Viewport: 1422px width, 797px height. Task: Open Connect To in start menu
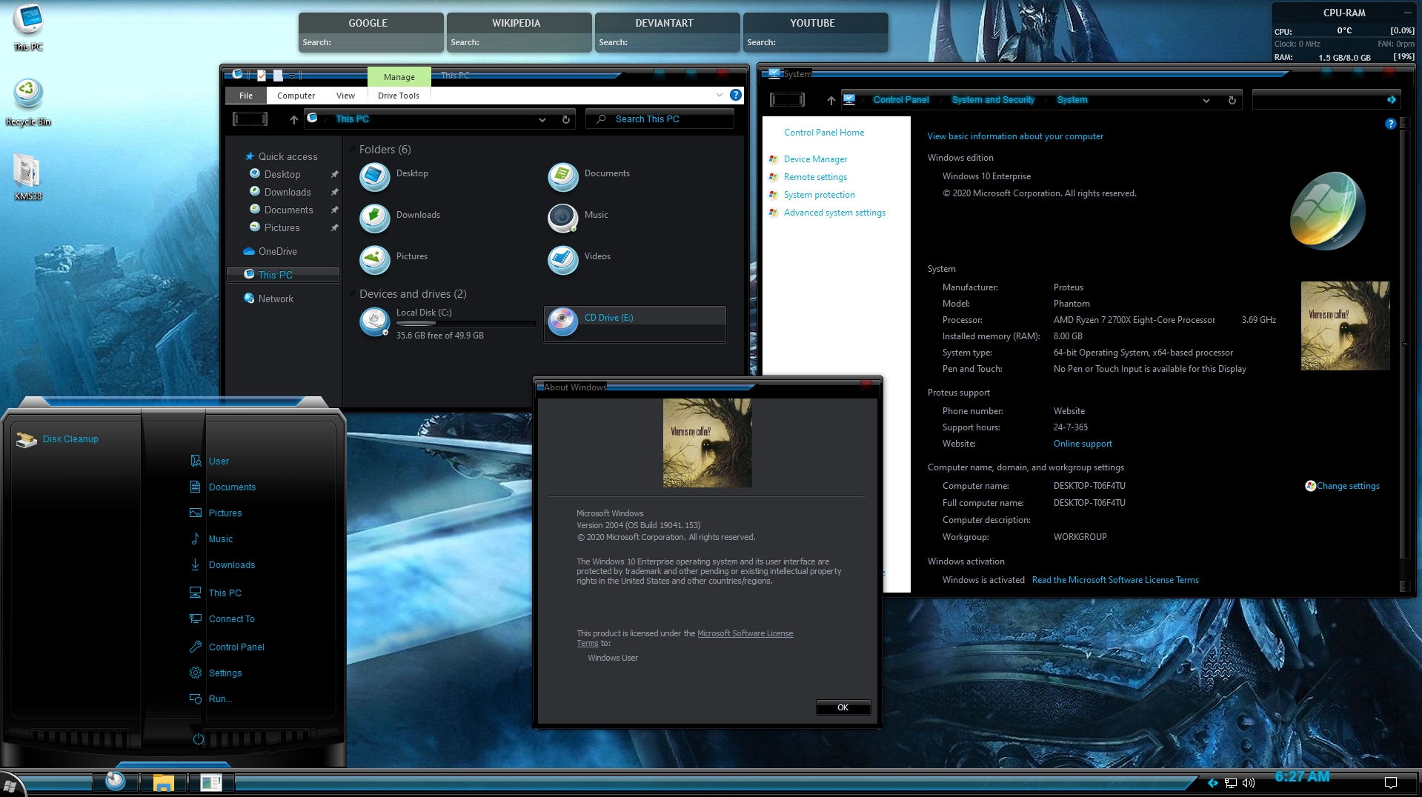pyautogui.click(x=222, y=619)
